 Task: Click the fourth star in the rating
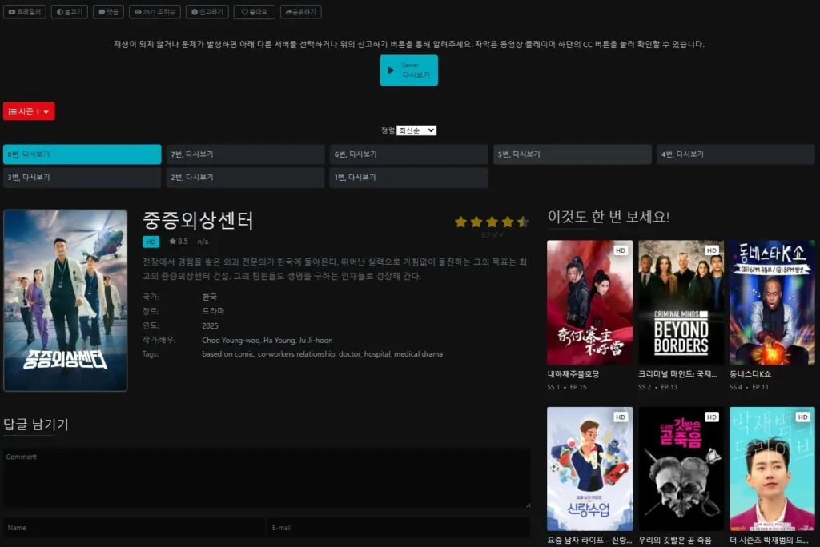506,222
